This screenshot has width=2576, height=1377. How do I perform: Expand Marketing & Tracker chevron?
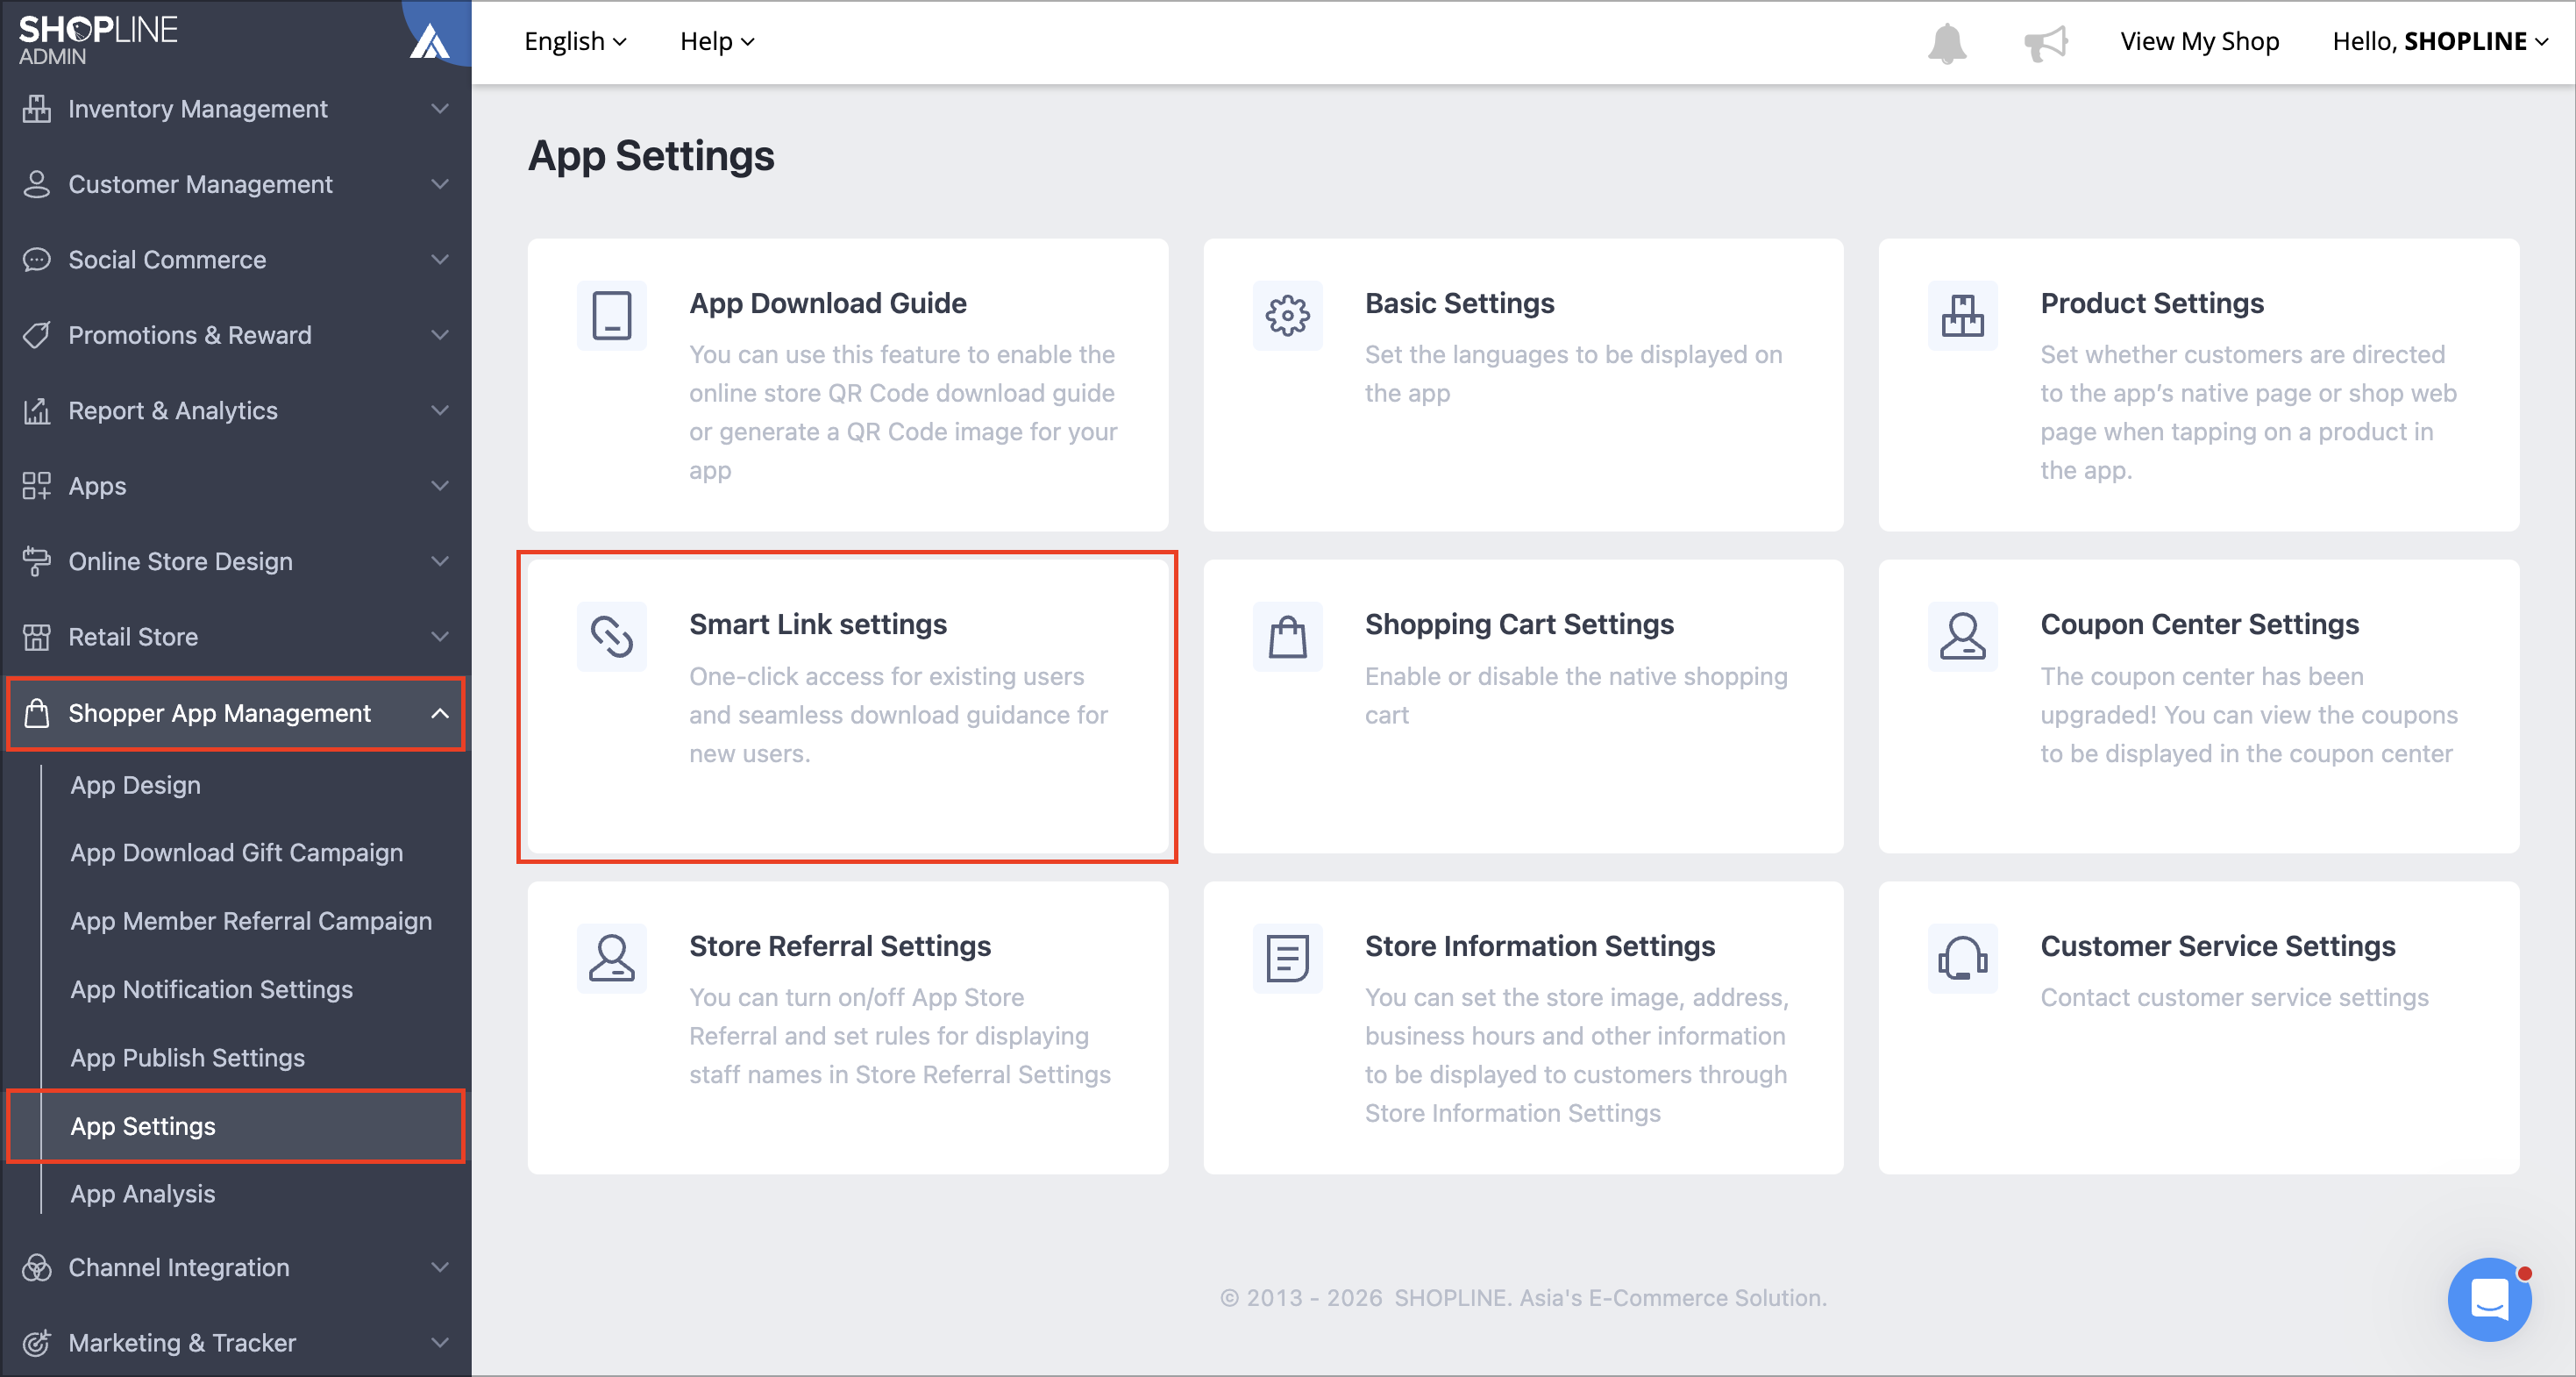[x=440, y=1343]
